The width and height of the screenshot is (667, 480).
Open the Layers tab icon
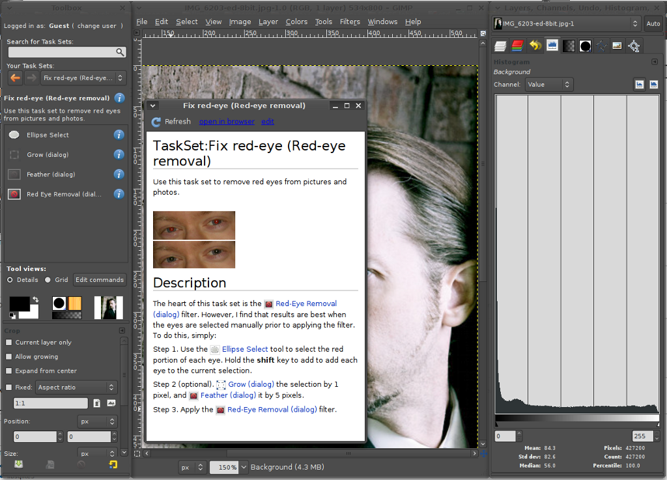tap(501, 46)
